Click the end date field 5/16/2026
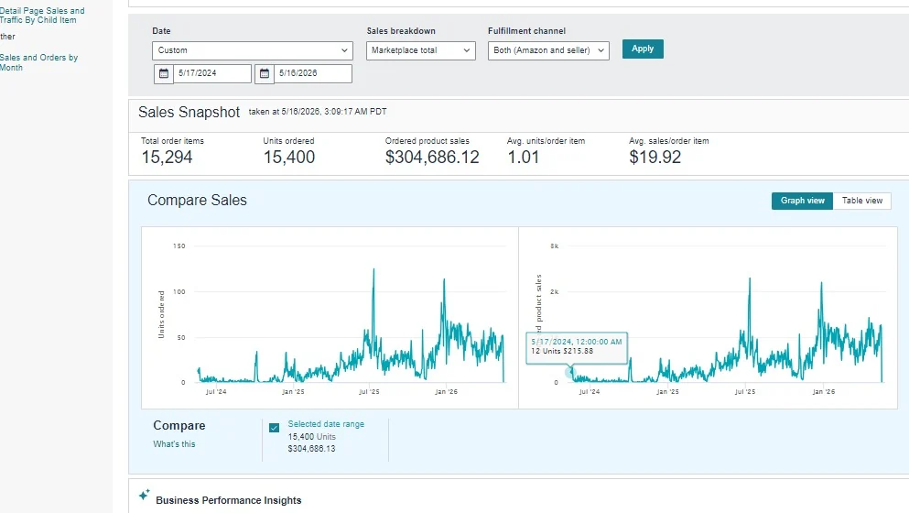The image size is (909, 513). 313,73
